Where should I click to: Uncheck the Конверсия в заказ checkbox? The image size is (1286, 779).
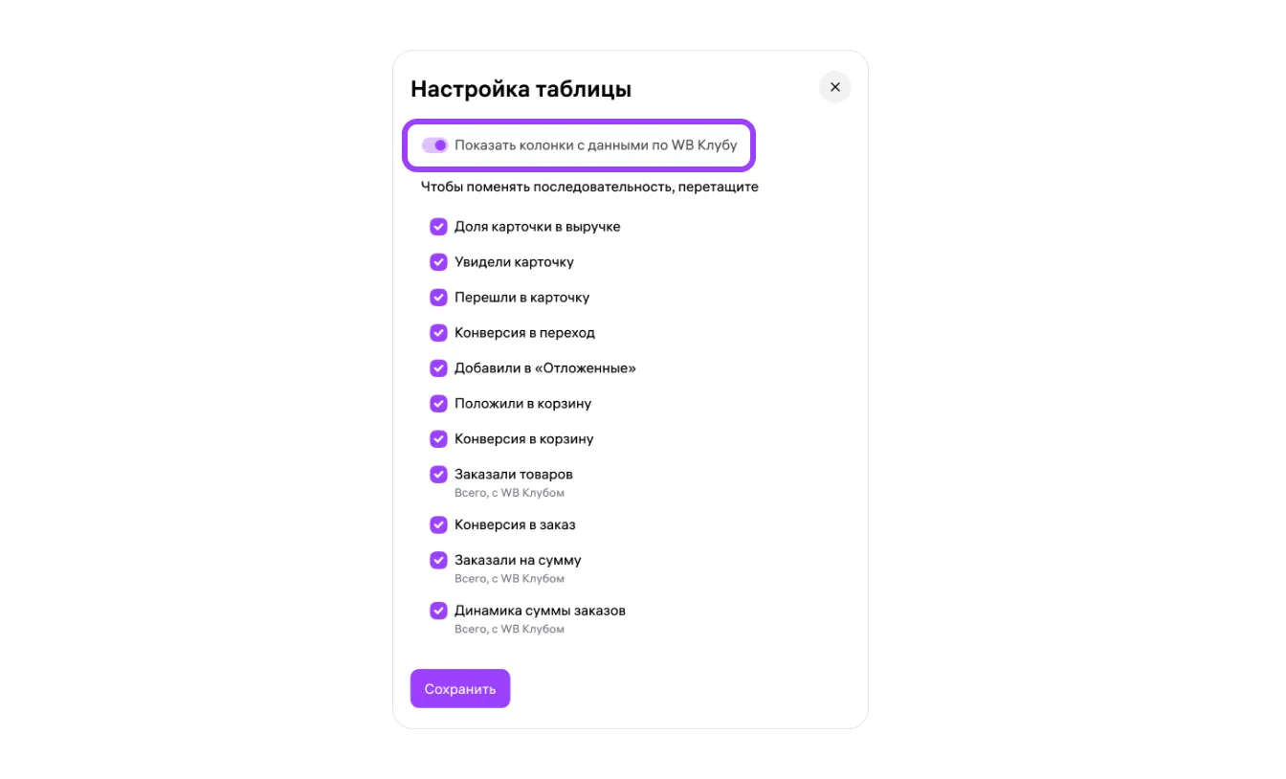(438, 525)
